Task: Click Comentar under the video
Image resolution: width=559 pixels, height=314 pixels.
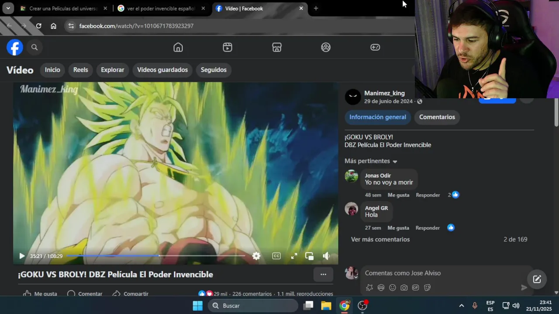Action: pyautogui.click(x=85, y=294)
